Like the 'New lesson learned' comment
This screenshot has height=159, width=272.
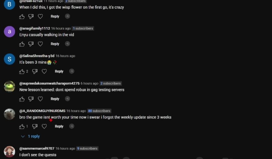pyautogui.click(x=22, y=99)
